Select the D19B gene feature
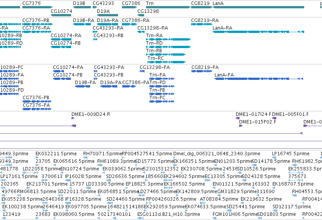This screenshot has height=220, width=322. (x=82, y=7)
